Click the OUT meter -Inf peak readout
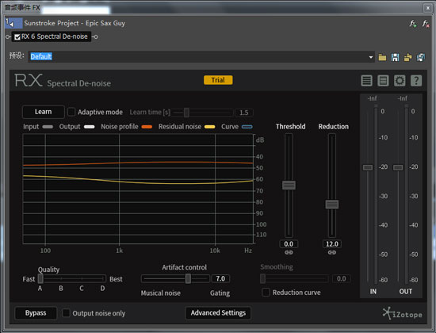Screen dimensions: 436x333 point(403,98)
